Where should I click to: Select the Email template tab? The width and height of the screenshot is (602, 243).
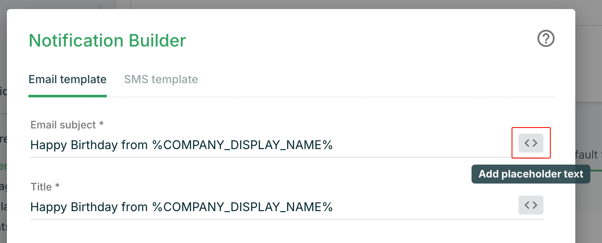(67, 80)
